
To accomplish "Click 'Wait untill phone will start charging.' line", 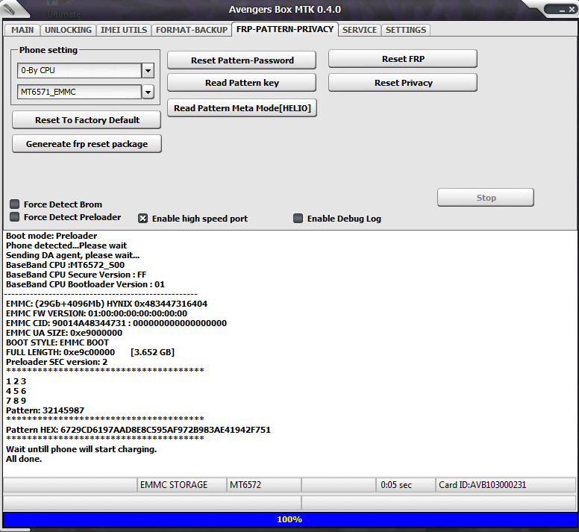I will click(81, 449).
